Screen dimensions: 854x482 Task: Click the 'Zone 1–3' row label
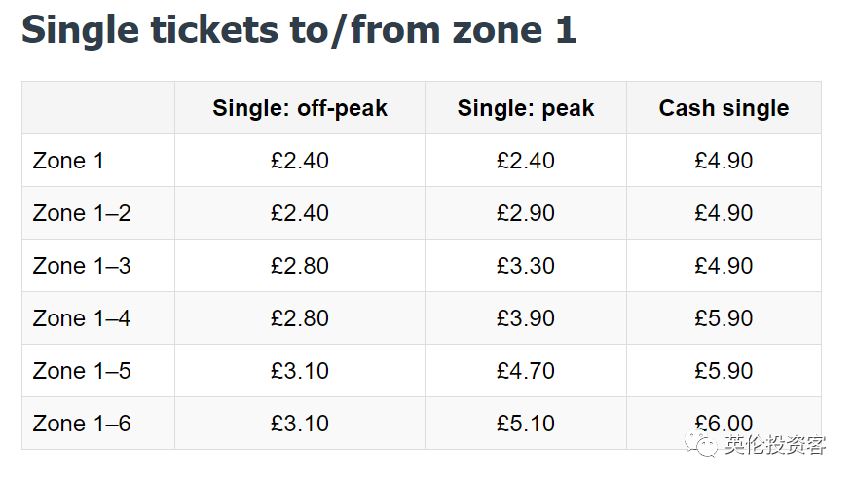point(82,266)
